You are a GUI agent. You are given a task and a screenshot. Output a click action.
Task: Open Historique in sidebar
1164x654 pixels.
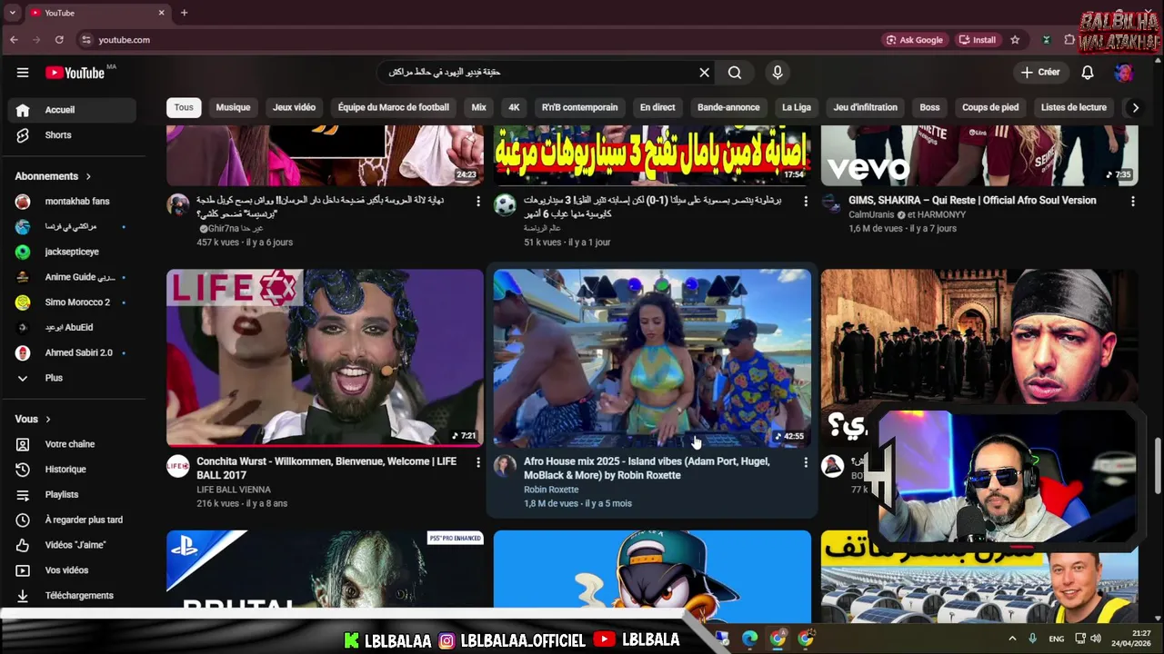pyautogui.click(x=72, y=470)
